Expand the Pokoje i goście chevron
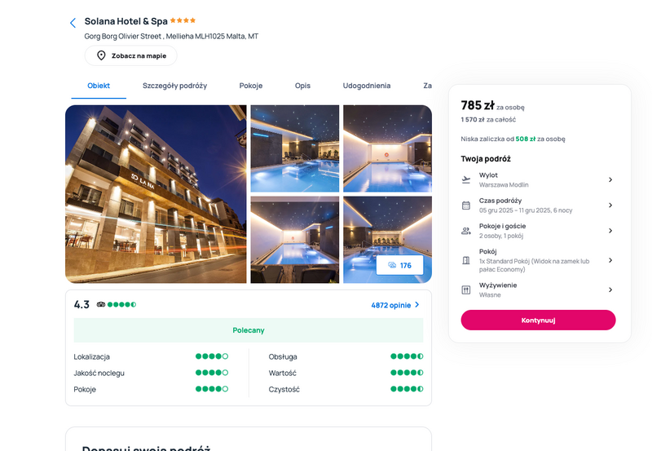This screenshot has height=451, width=652. click(610, 231)
